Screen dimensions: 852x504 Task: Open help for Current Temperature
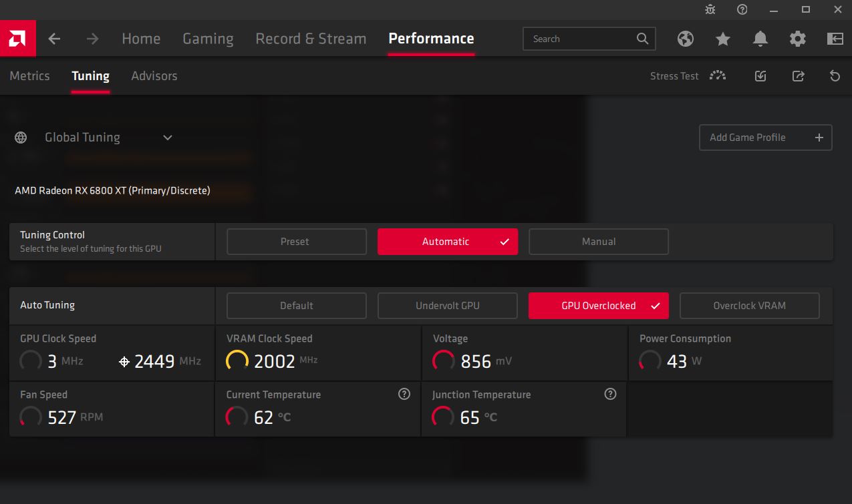[x=404, y=394]
